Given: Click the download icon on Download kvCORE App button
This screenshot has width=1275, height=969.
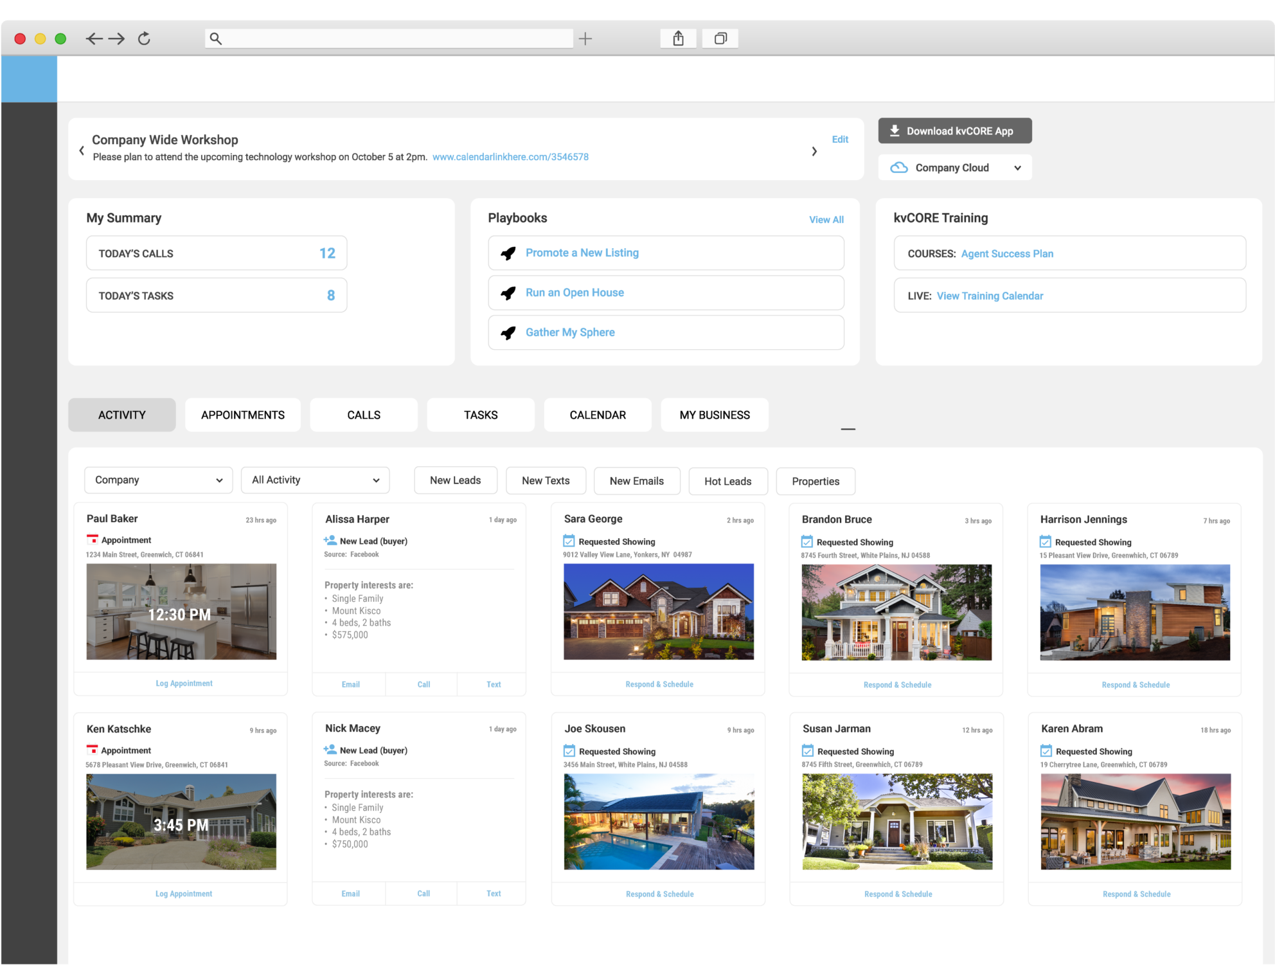Looking at the screenshot, I should [x=894, y=131].
